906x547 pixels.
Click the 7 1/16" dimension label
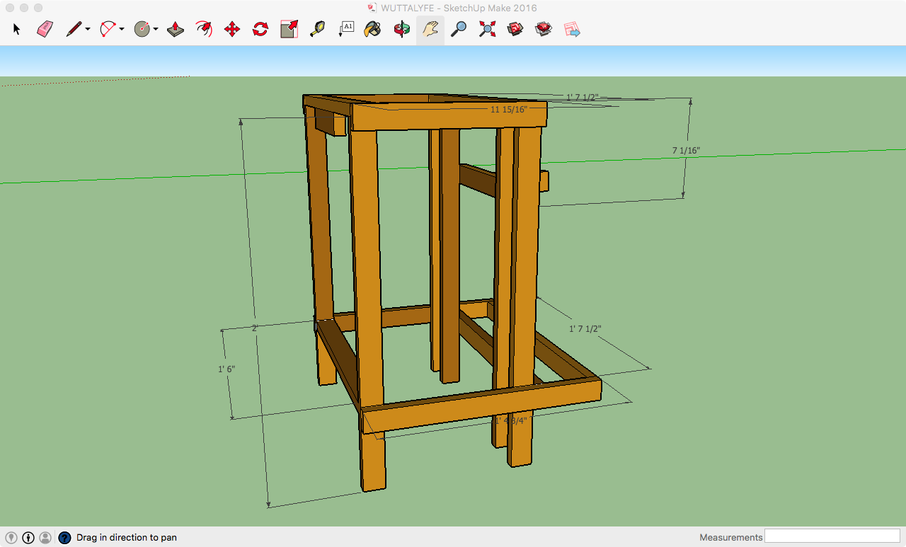pyautogui.click(x=686, y=150)
